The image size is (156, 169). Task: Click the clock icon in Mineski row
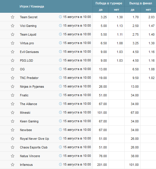60,112
